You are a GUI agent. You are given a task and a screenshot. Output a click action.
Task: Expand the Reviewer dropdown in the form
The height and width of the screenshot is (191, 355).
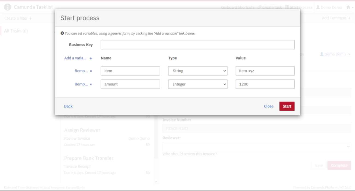coord(257,147)
